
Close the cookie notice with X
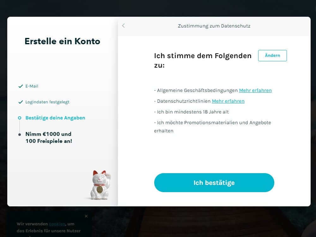pyautogui.click(x=86, y=216)
